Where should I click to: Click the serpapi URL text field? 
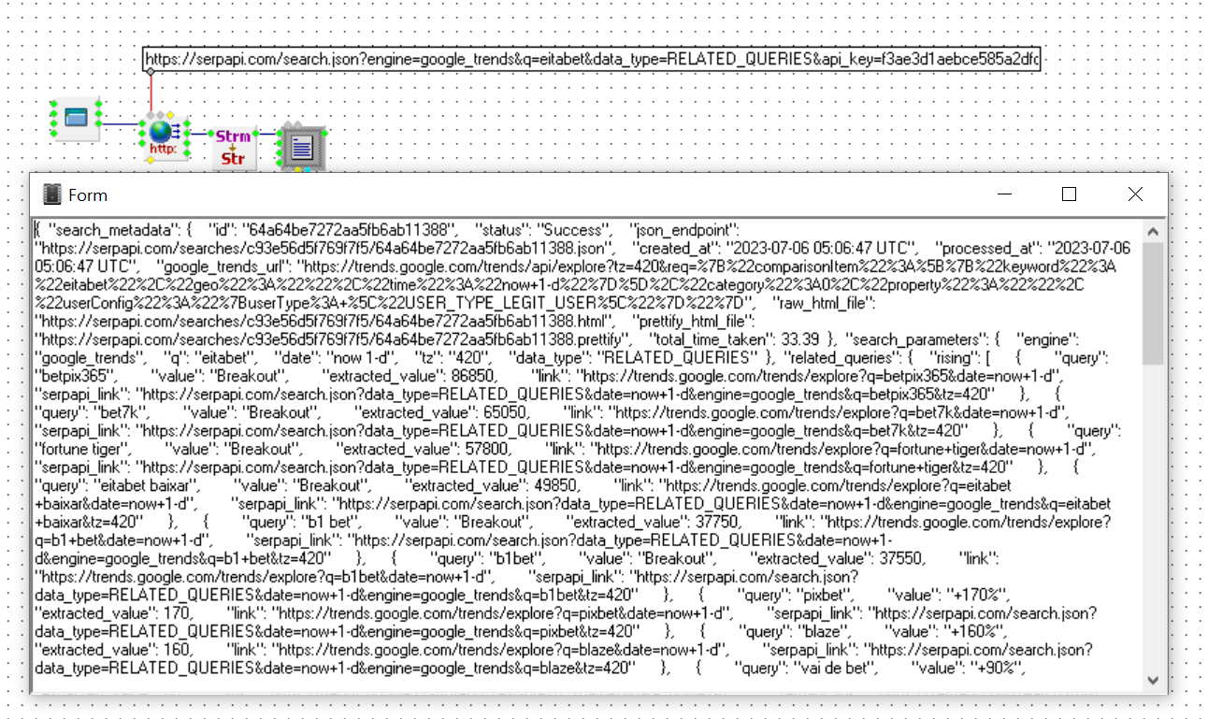click(592, 60)
